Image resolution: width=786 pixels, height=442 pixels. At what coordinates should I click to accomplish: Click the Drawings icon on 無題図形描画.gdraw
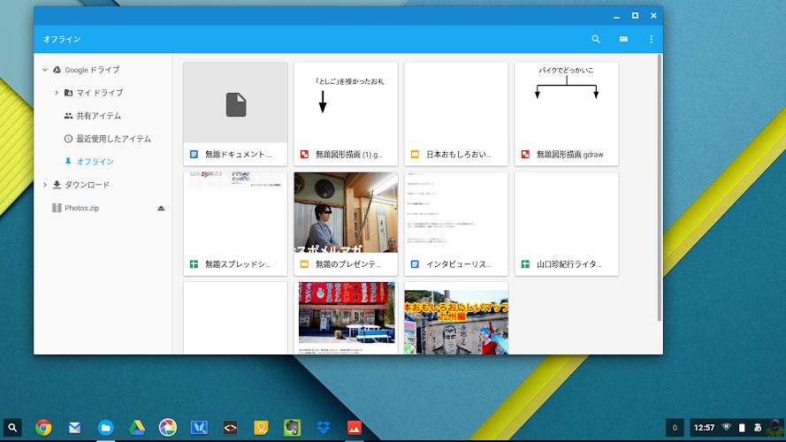525,155
